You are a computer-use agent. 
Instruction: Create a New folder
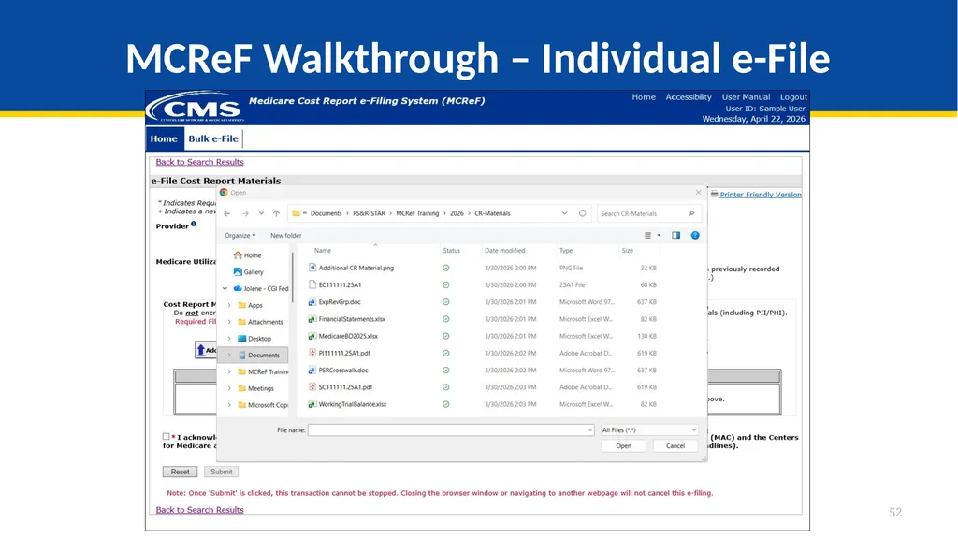coord(286,236)
